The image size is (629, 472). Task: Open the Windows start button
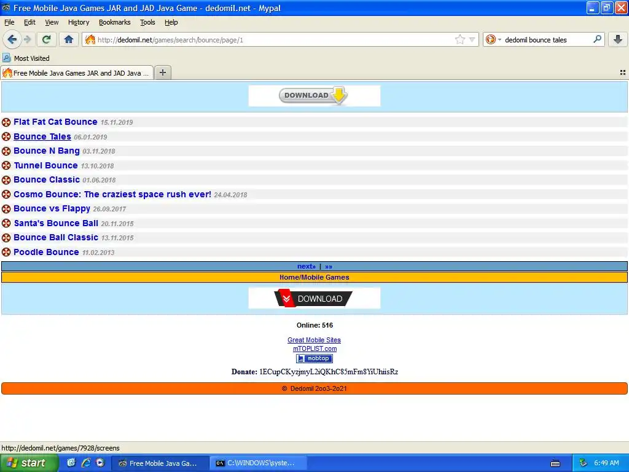click(29, 463)
